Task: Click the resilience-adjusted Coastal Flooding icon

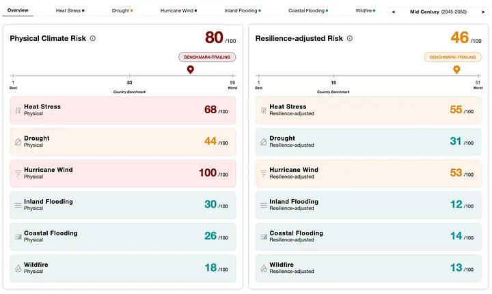Action: click(x=264, y=237)
